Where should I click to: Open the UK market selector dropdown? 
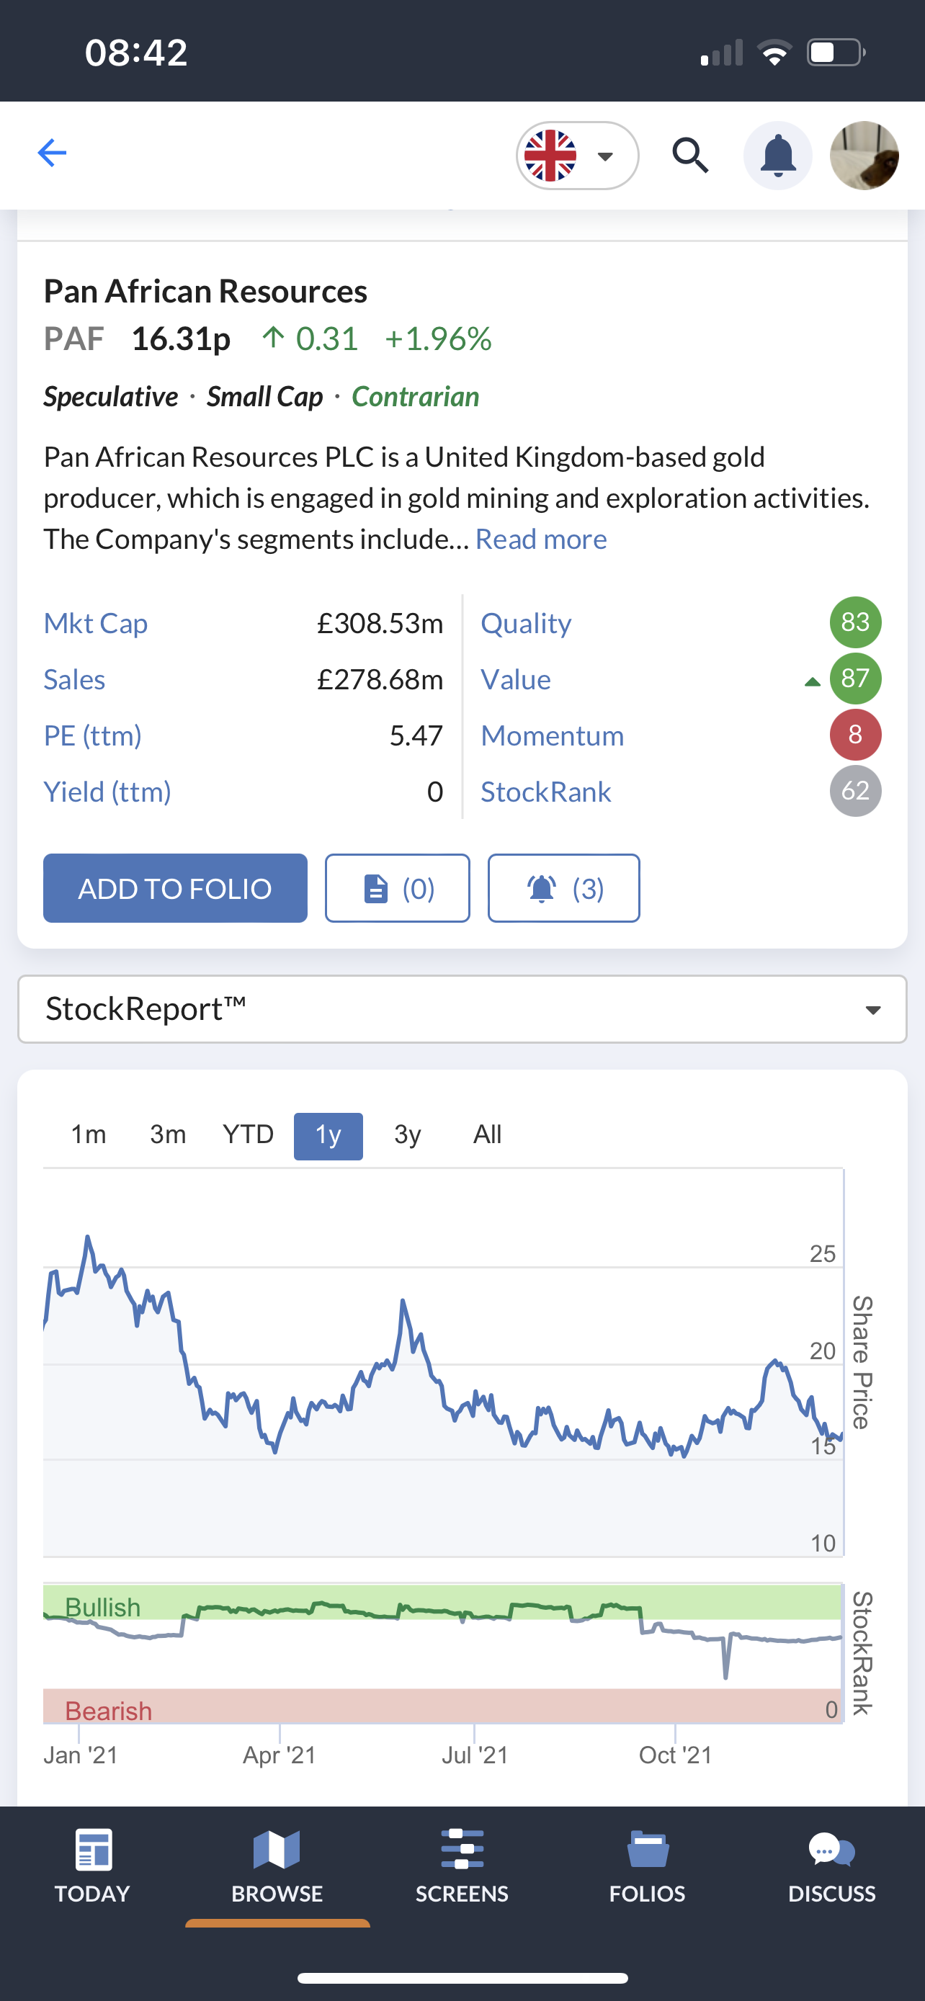577,156
